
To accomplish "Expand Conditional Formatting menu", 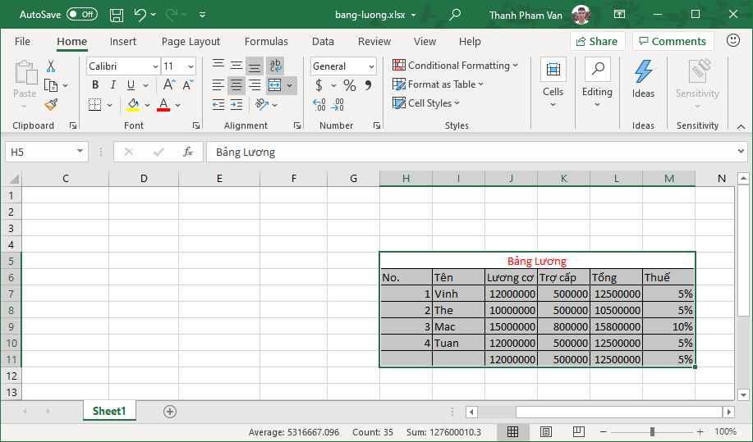I will tap(455, 66).
